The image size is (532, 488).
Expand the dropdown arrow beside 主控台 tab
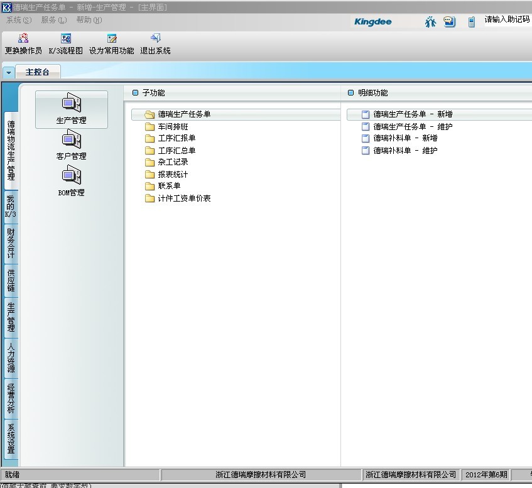click(x=9, y=72)
